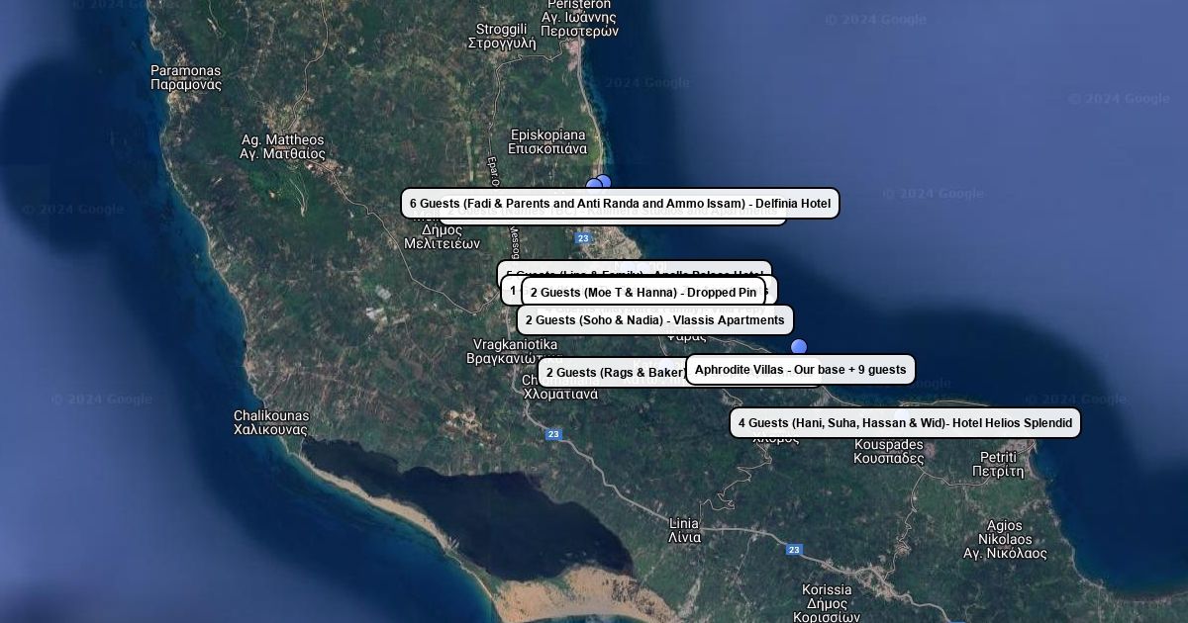This screenshot has width=1188, height=623.
Task: Select the upper-right blue pin below Episkopiana
Action: [x=603, y=182]
